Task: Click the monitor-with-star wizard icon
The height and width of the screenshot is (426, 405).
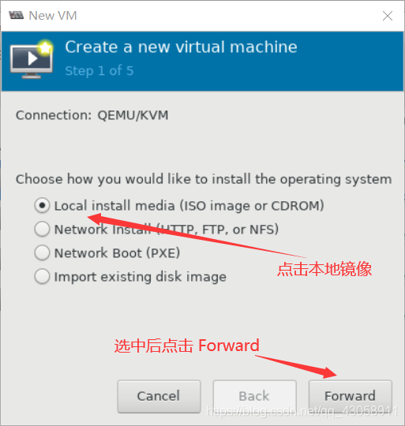Action: [x=32, y=59]
